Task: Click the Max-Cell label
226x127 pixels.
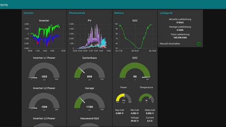Action: click(119, 110)
